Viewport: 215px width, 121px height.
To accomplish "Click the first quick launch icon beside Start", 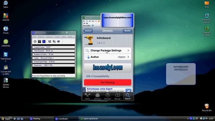I will coord(14,119).
